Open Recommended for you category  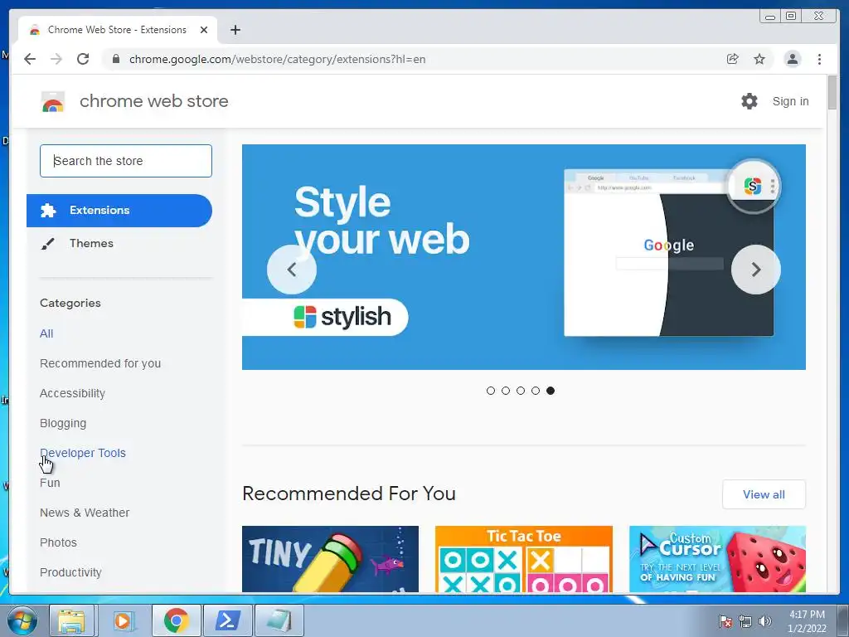click(x=100, y=363)
